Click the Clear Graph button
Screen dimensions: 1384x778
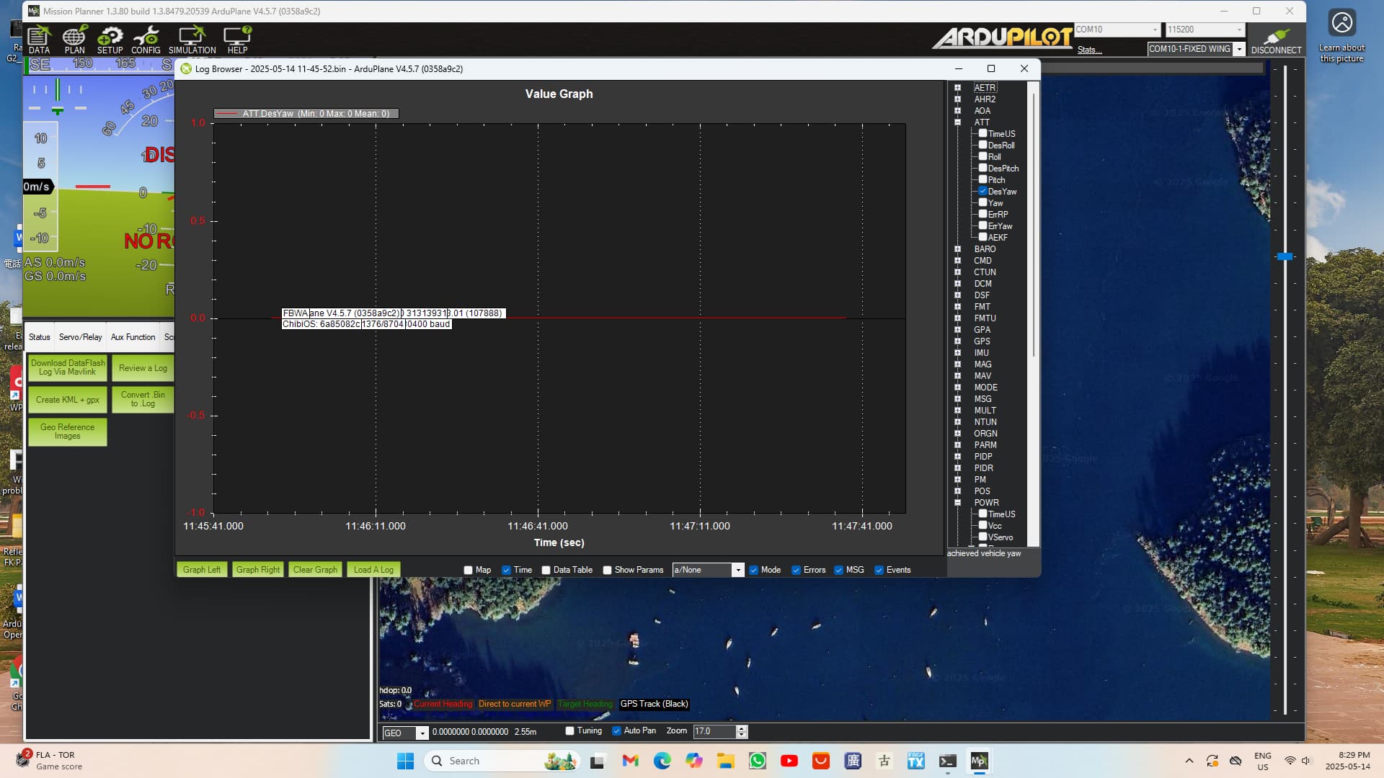click(x=315, y=570)
